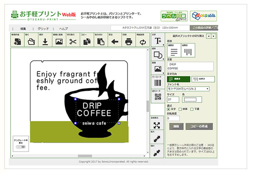Screen dimensions: 253x173
Task: Expand the 文字 tool submenu arrow
Action: pyautogui.click(x=164, y=45)
